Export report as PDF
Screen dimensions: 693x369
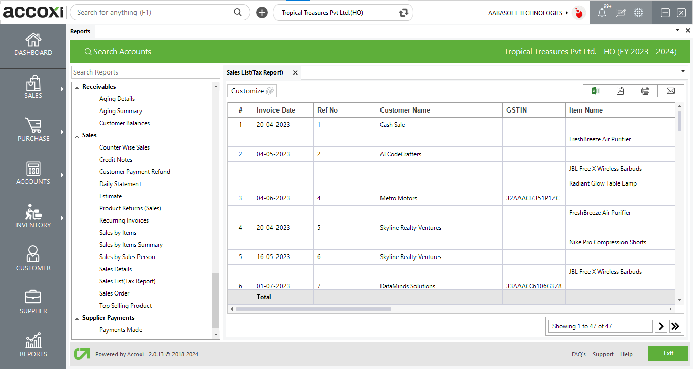[x=620, y=91]
